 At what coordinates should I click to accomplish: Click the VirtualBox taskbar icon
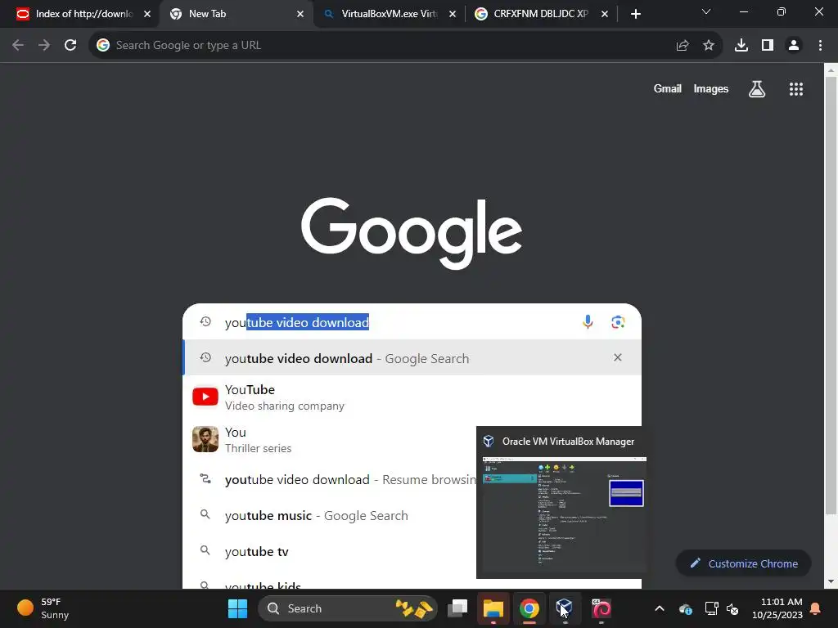[565, 608]
